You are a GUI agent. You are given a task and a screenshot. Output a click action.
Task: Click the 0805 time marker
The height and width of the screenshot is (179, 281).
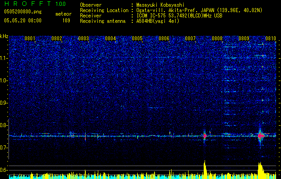tap(137, 38)
